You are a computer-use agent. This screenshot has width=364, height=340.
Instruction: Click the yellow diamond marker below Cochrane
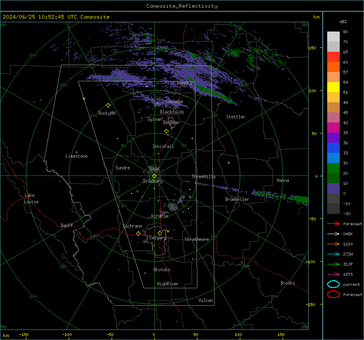point(139,234)
